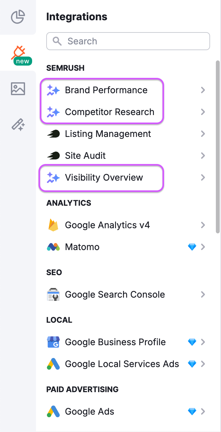Click inside the Search field
This screenshot has width=221, height=432.
128,41
